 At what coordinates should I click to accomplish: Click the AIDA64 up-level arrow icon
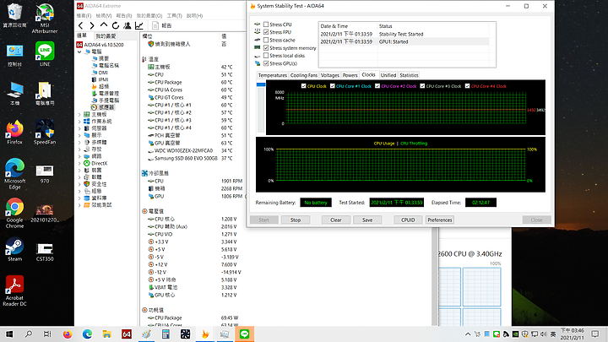(x=104, y=25)
